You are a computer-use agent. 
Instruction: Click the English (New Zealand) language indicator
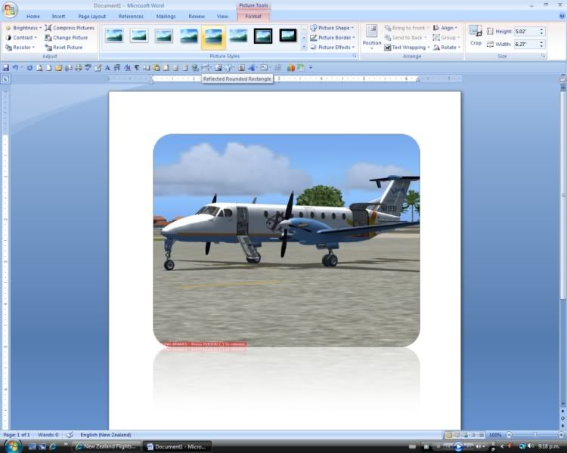[106, 435]
